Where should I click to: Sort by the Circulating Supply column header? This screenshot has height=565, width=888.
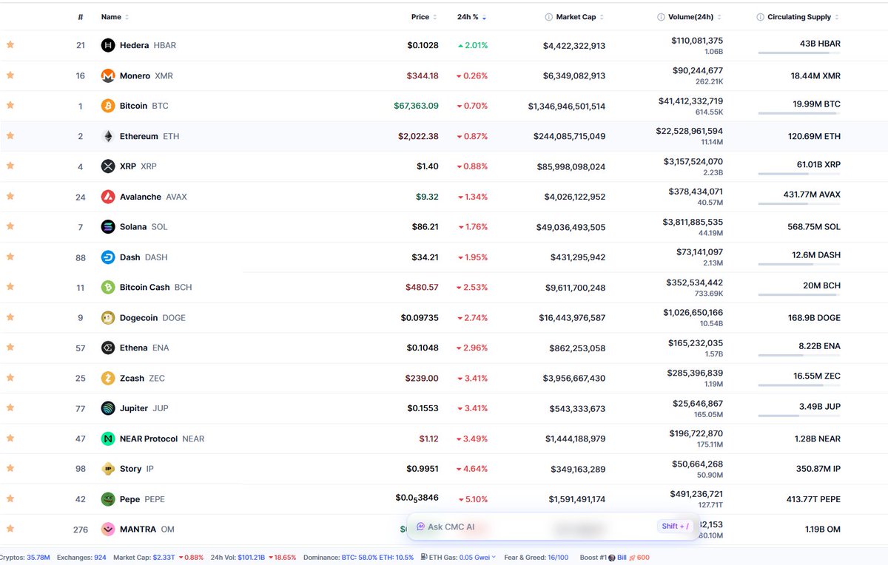[804, 17]
